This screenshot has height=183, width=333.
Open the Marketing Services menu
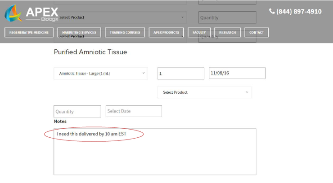pyautogui.click(x=79, y=33)
